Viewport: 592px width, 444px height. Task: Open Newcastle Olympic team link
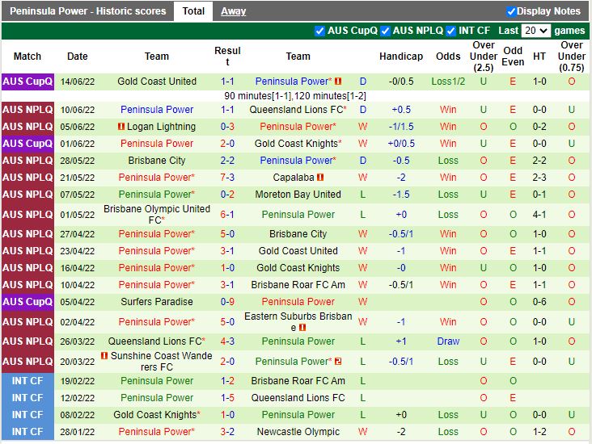(298, 432)
